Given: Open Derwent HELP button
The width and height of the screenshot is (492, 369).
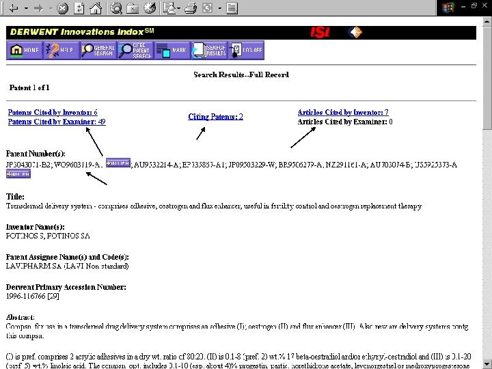Looking at the screenshot, I should tap(61, 50).
